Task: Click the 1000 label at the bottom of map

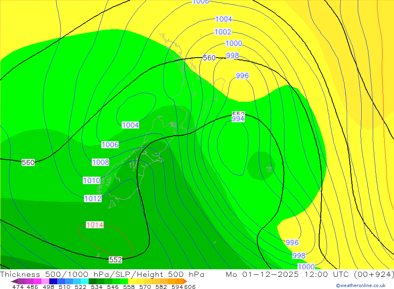Action: (x=306, y=267)
